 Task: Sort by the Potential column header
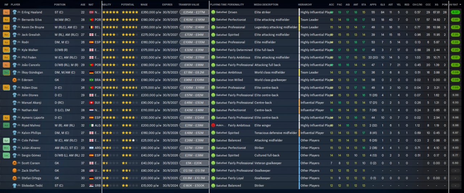coord(127,4)
